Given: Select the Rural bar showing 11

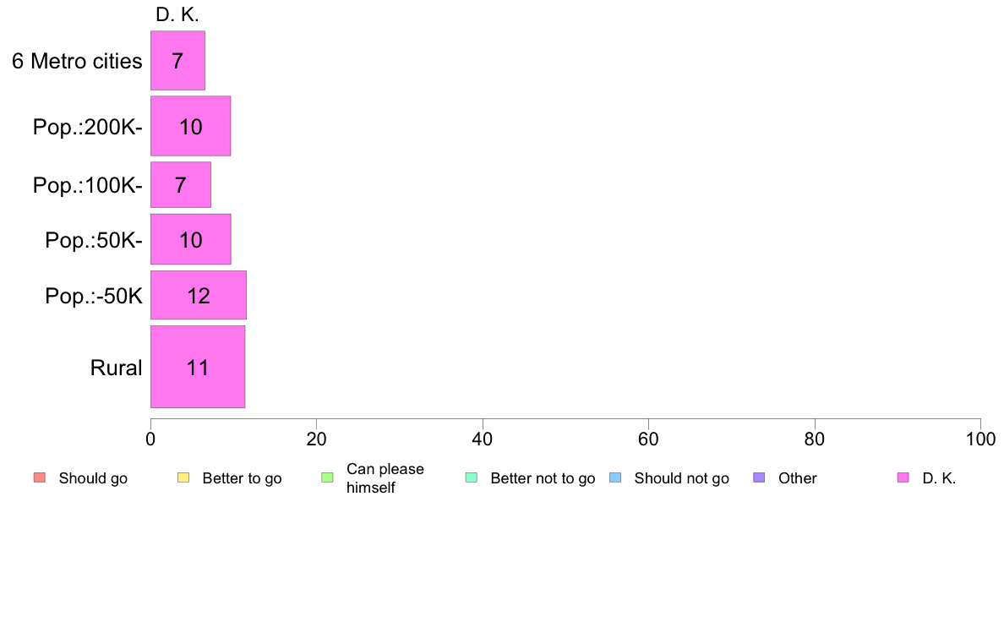Looking at the screenshot, I should click(198, 367).
